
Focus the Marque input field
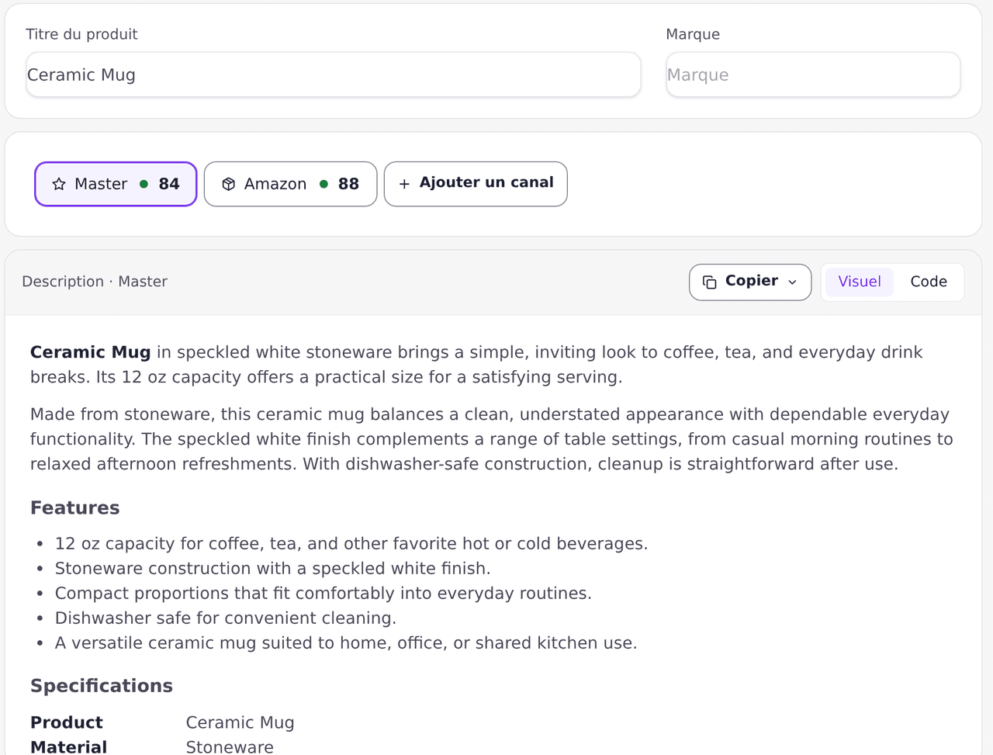point(813,74)
